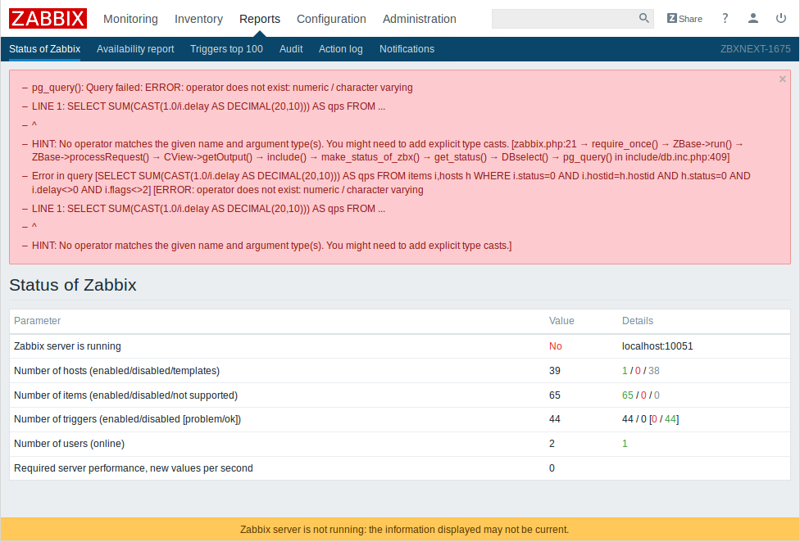Click the ZBXNEXT-1675 label
Image resolution: width=800 pixels, height=542 pixels.
tap(755, 49)
